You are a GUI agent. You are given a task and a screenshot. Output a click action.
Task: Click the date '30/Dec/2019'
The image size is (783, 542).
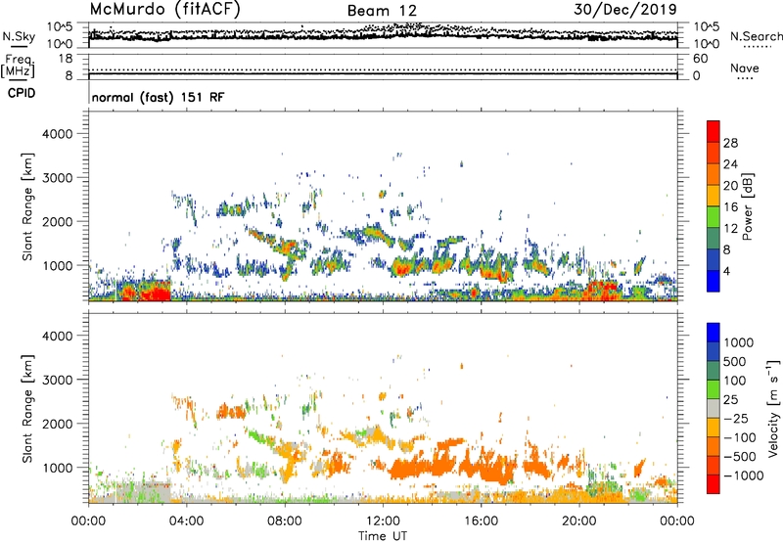click(x=625, y=10)
